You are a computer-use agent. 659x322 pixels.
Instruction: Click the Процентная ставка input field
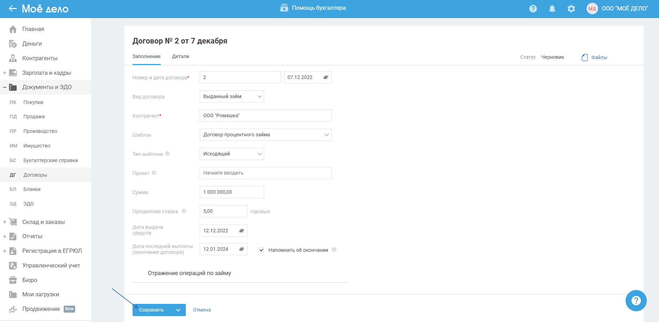223,211
